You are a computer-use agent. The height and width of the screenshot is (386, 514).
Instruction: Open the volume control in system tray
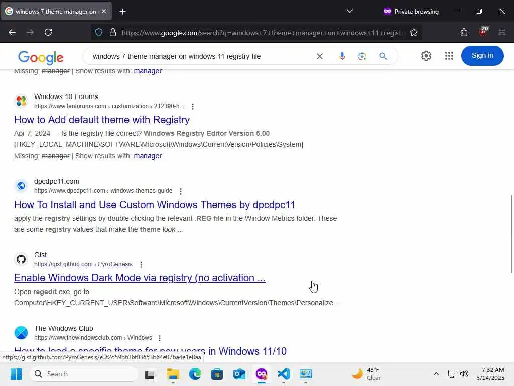[464, 374]
